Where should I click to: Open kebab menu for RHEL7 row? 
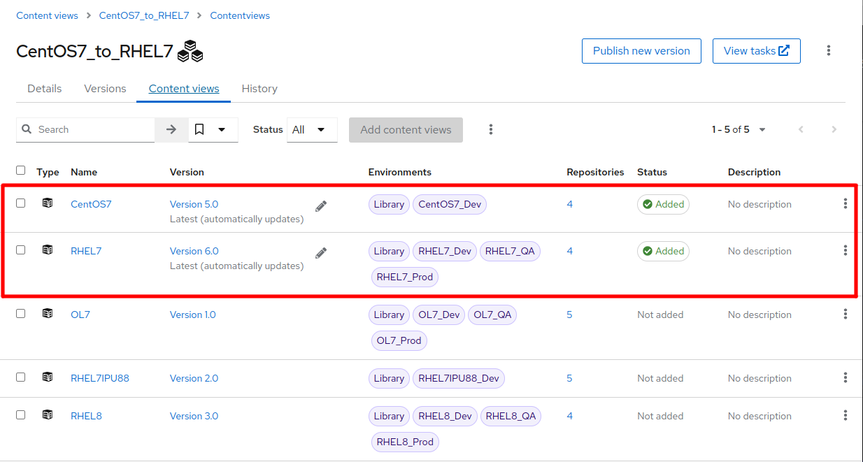[845, 250]
